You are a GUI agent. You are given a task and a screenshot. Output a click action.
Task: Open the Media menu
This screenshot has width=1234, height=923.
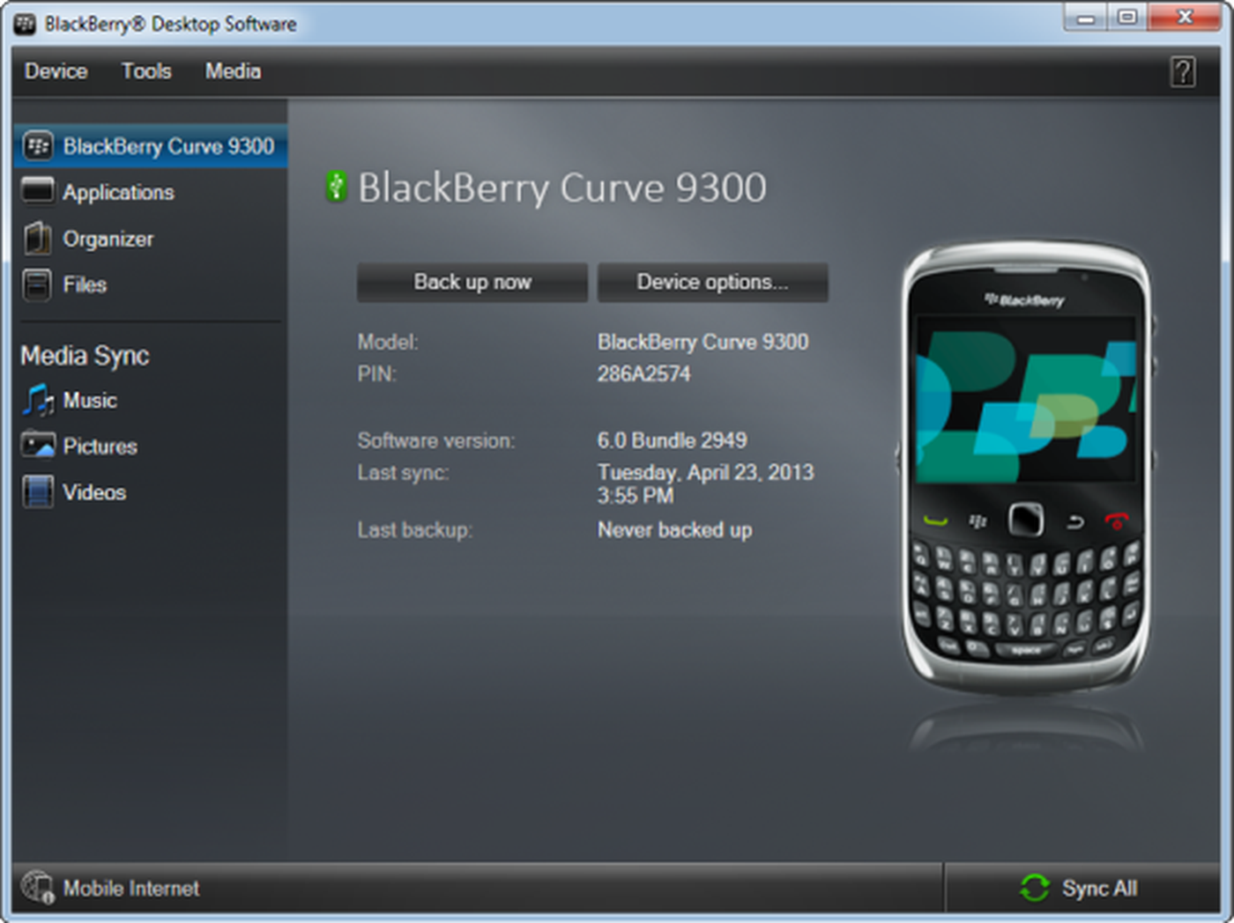232,71
